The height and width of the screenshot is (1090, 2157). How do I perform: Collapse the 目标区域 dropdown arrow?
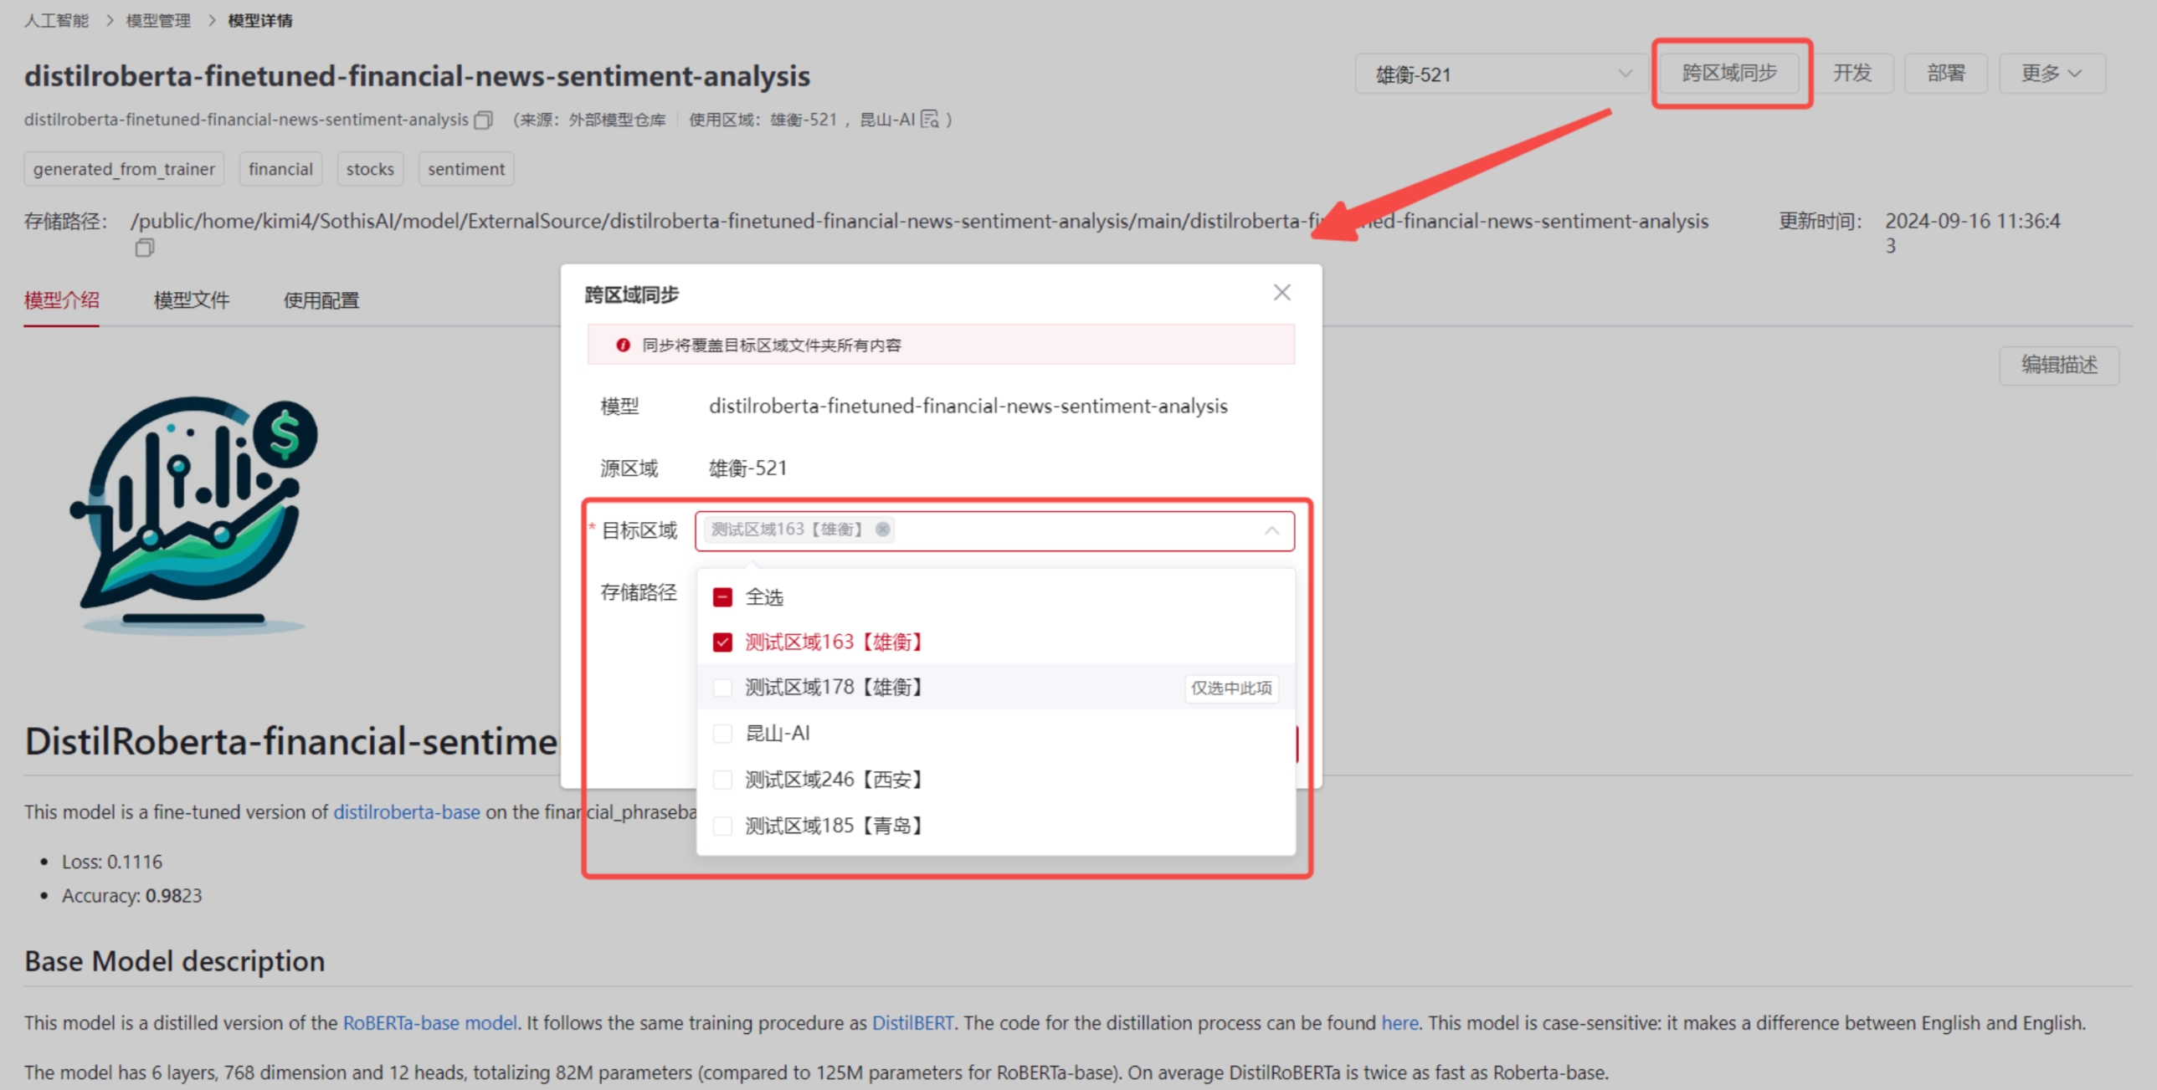pyautogui.click(x=1271, y=530)
